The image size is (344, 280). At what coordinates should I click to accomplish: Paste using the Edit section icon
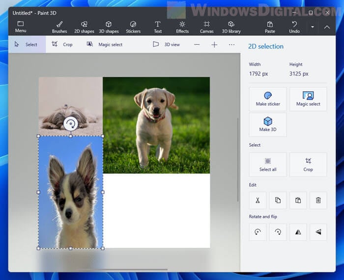(298, 200)
